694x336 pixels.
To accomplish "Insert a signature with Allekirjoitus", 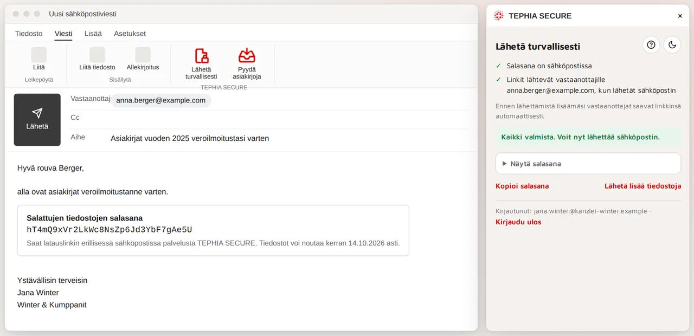I will click(x=143, y=59).
